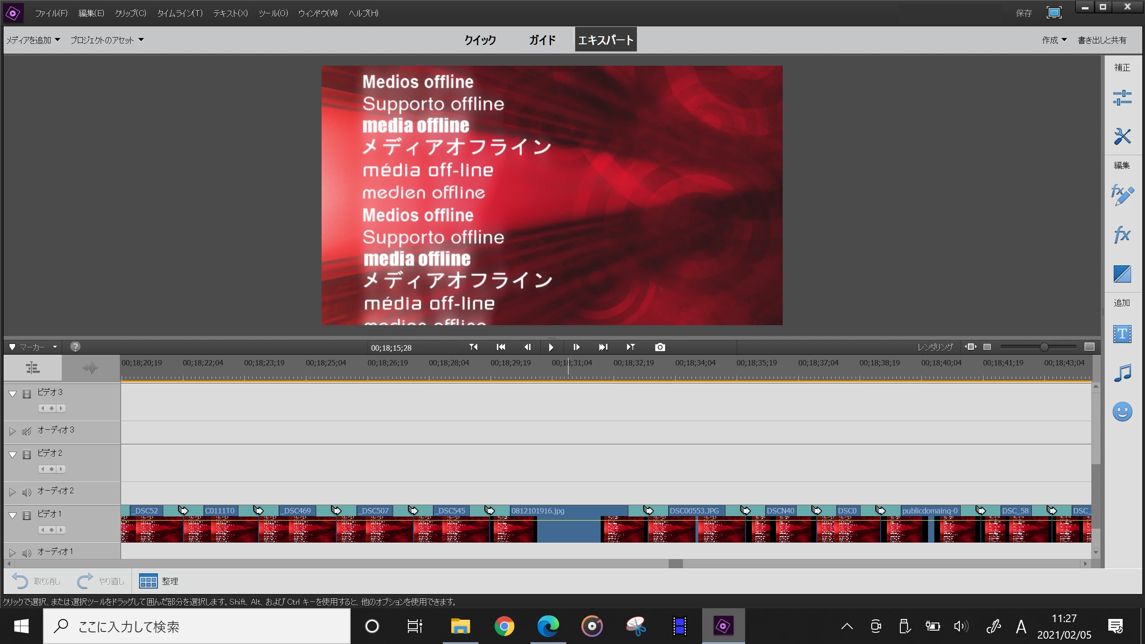Viewport: 1145px width, 644px height.
Task: Adjust the timeline zoom slider handle
Action: [x=1044, y=347]
